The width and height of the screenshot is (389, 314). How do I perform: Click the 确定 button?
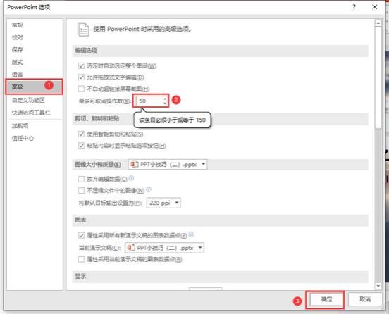326,299
